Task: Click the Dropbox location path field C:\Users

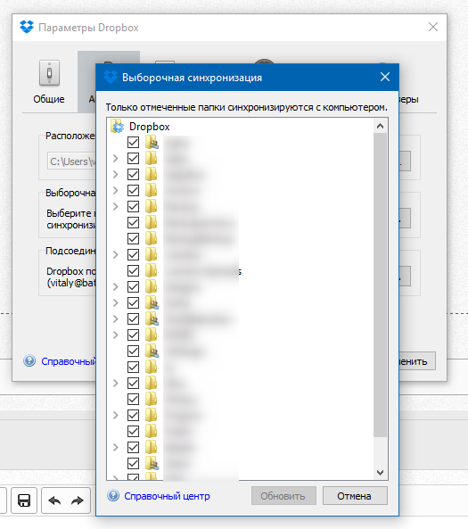Action: [72, 161]
